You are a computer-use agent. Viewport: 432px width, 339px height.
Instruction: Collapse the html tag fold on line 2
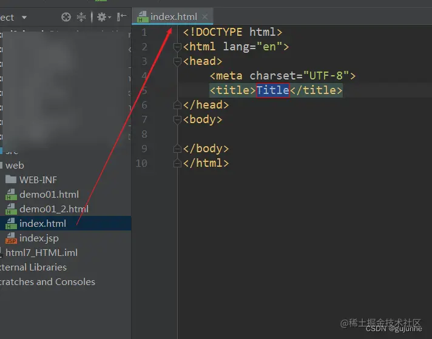pyautogui.click(x=177, y=47)
